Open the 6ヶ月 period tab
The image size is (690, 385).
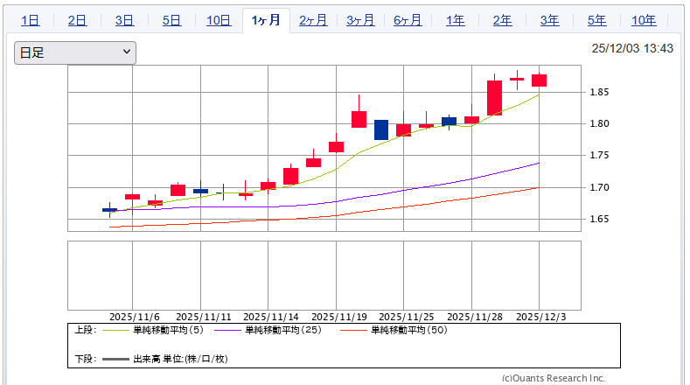tap(408, 20)
